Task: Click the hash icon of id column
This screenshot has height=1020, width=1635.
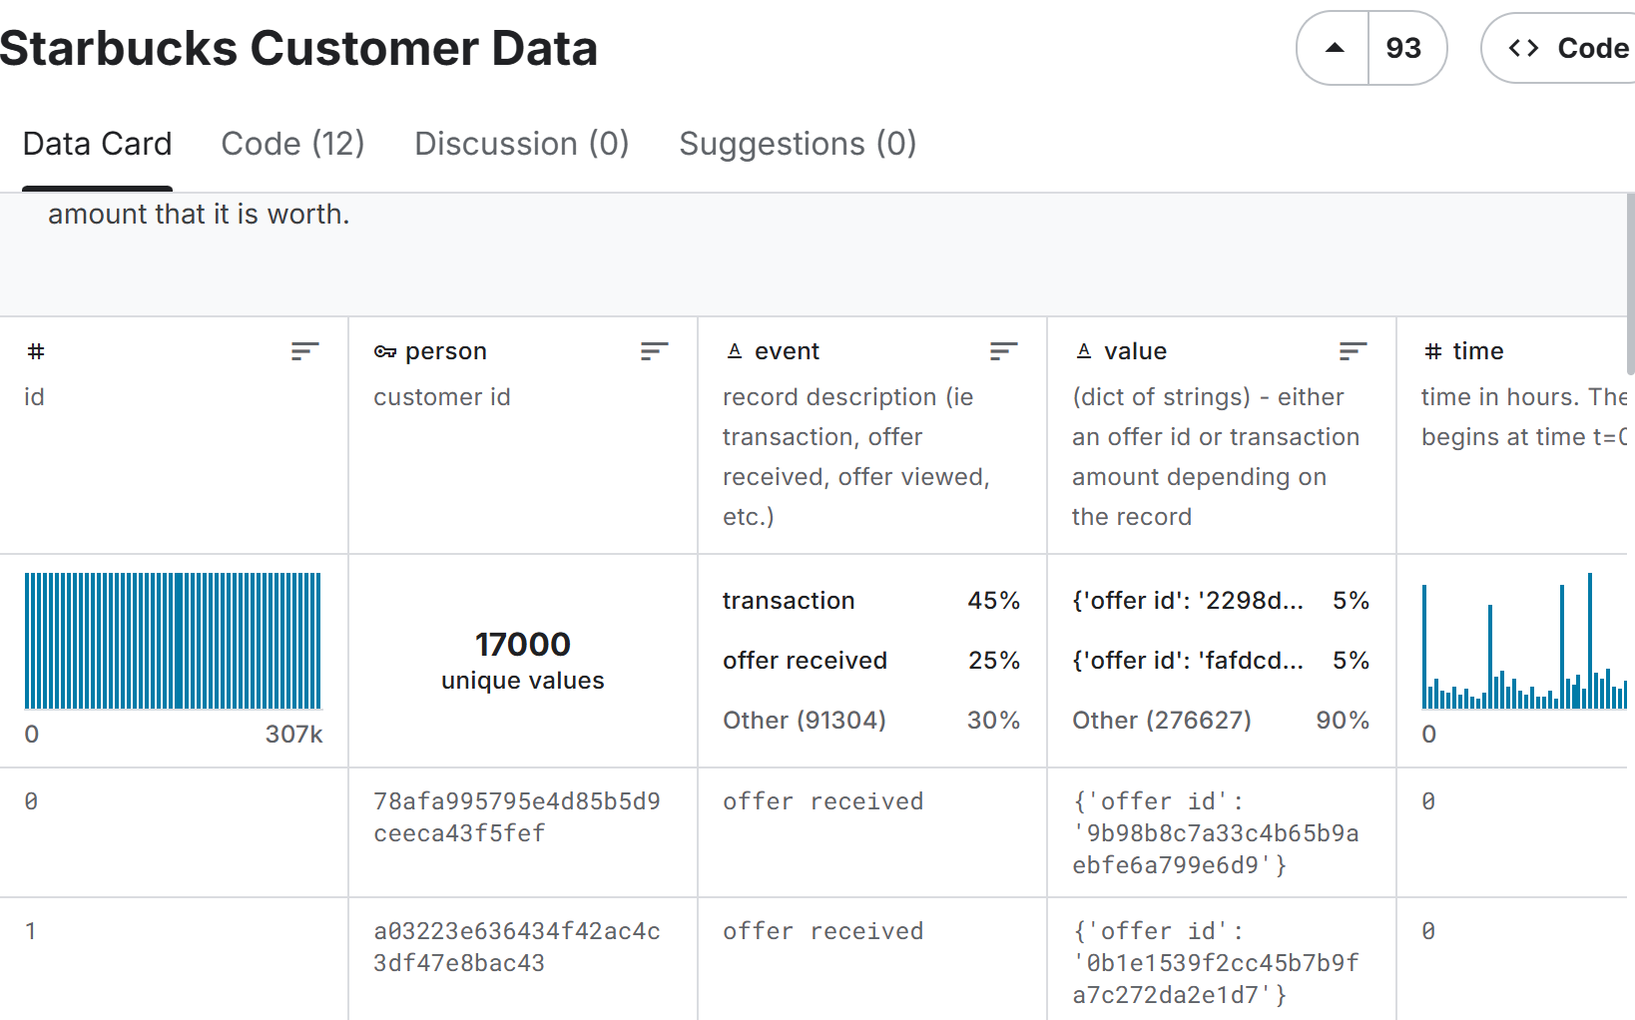Action: (36, 351)
